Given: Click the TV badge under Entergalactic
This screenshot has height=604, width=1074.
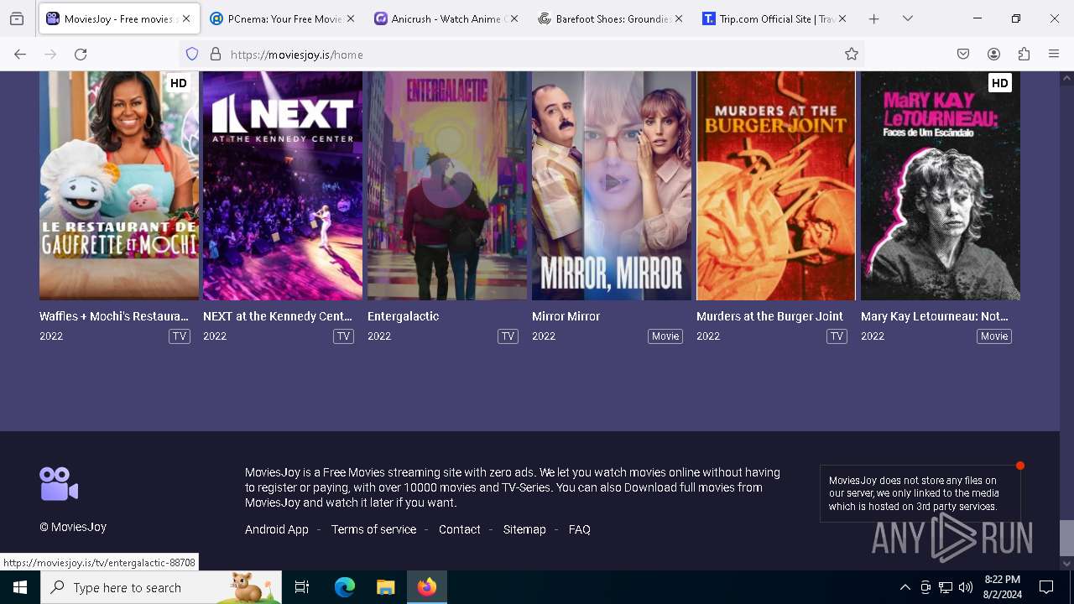Looking at the screenshot, I should coord(508,336).
